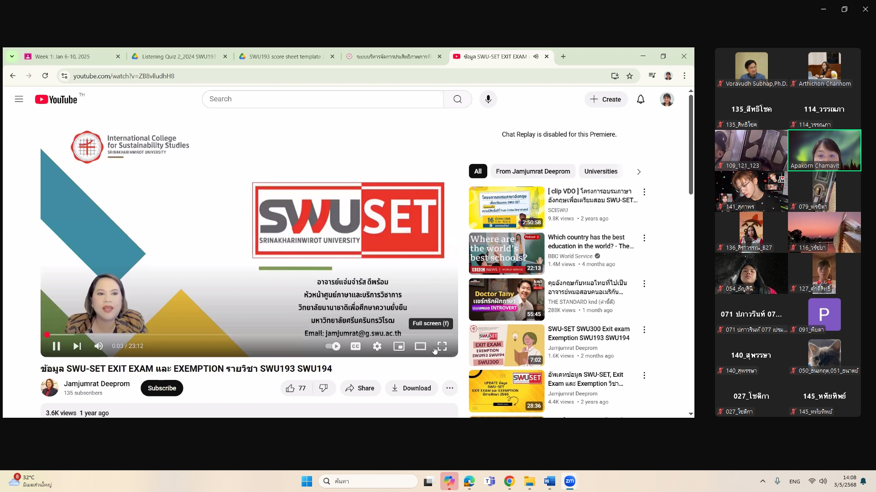The width and height of the screenshot is (876, 492).
Task: Open Microsoft Word from the taskbar
Action: 549,481
